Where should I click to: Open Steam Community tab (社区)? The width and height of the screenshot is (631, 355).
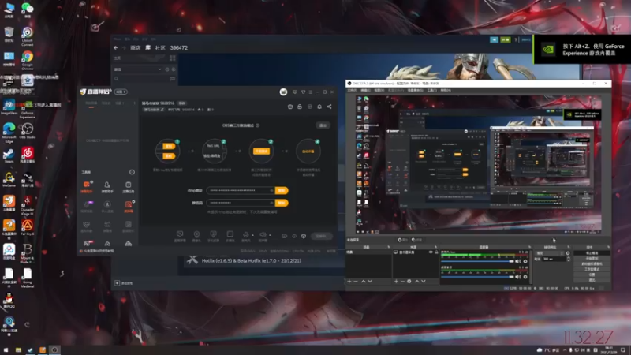click(160, 48)
